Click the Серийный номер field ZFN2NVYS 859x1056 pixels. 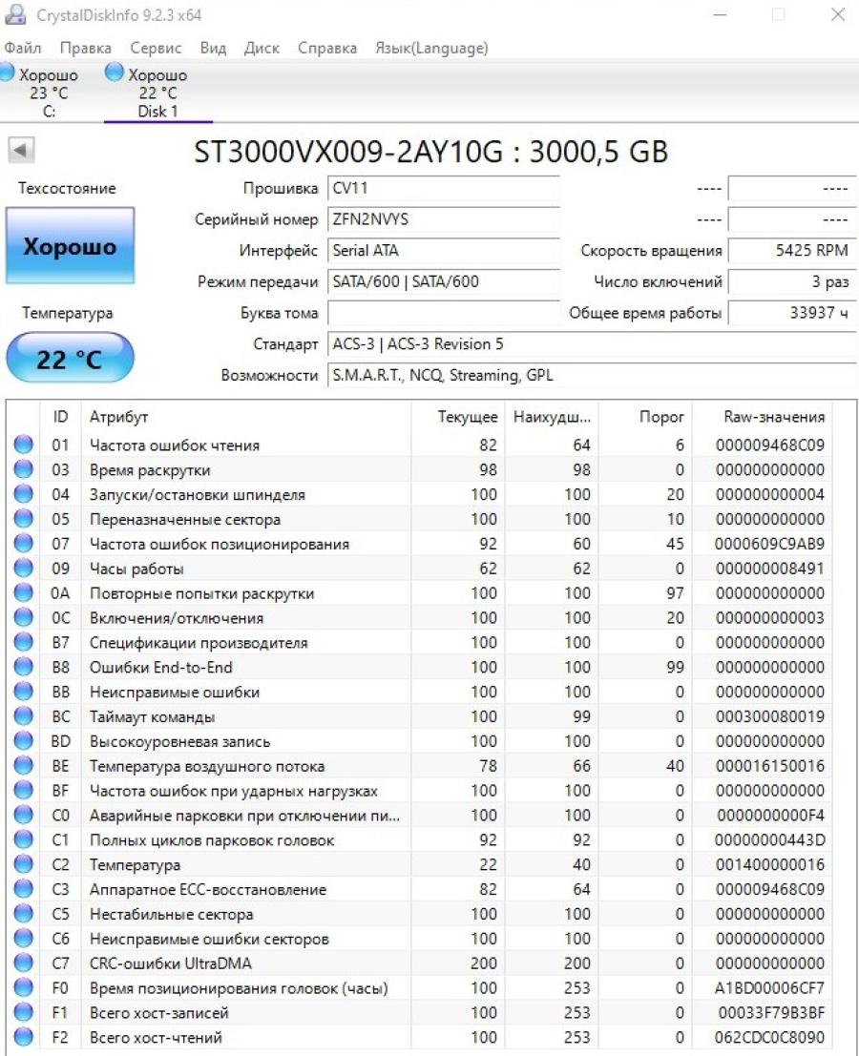(443, 219)
